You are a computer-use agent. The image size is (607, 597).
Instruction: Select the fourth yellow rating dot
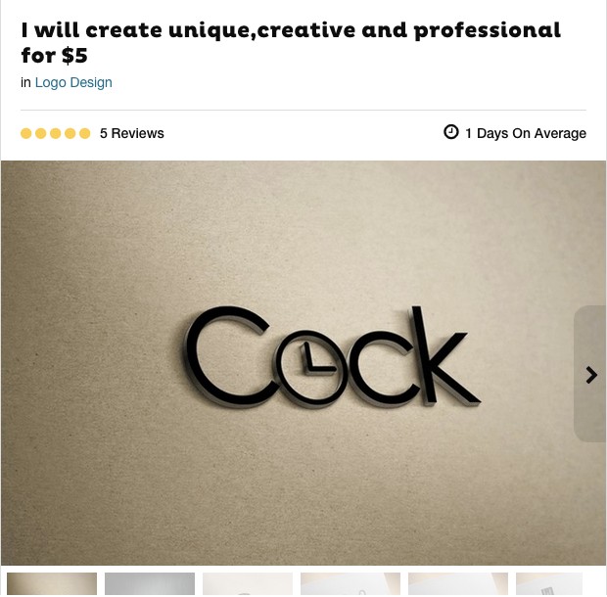click(x=70, y=133)
